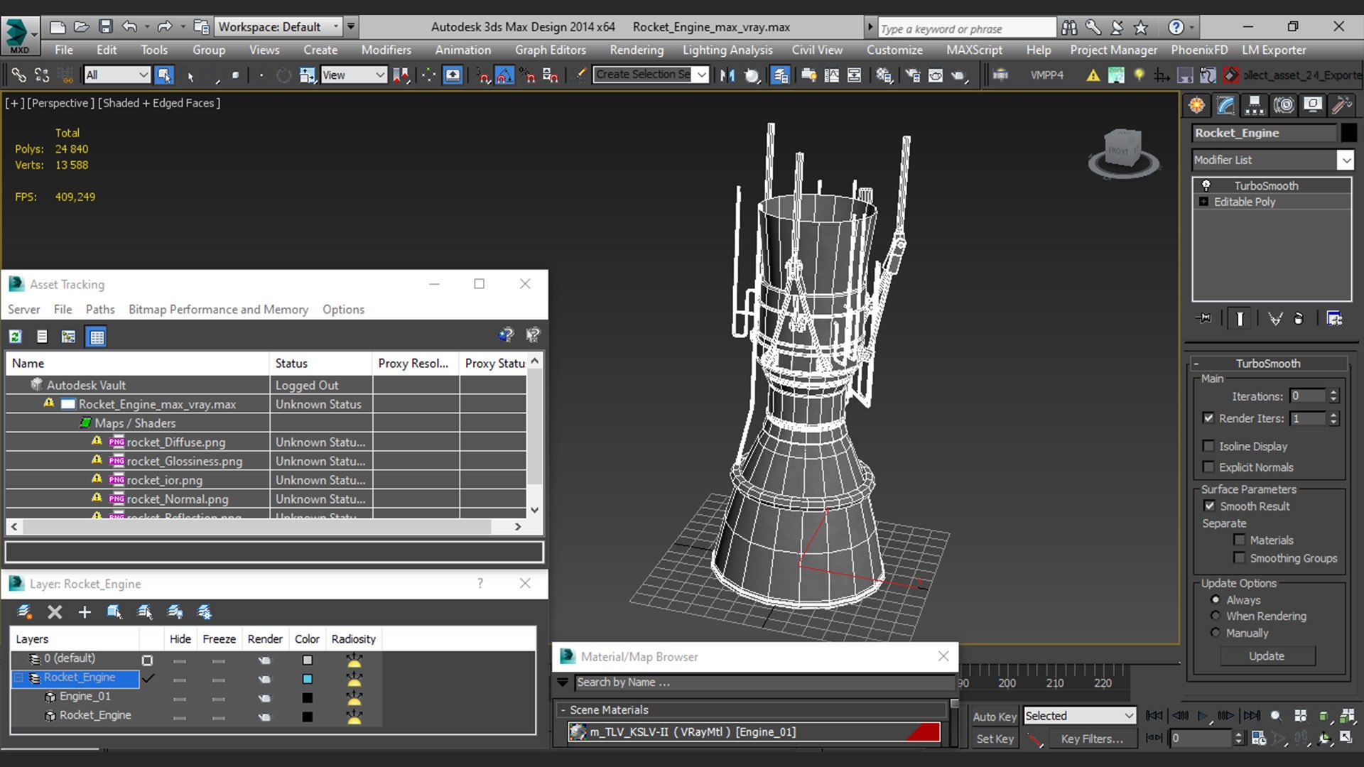Click Remove Modifier trash icon under stack

click(x=1299, y=318)
